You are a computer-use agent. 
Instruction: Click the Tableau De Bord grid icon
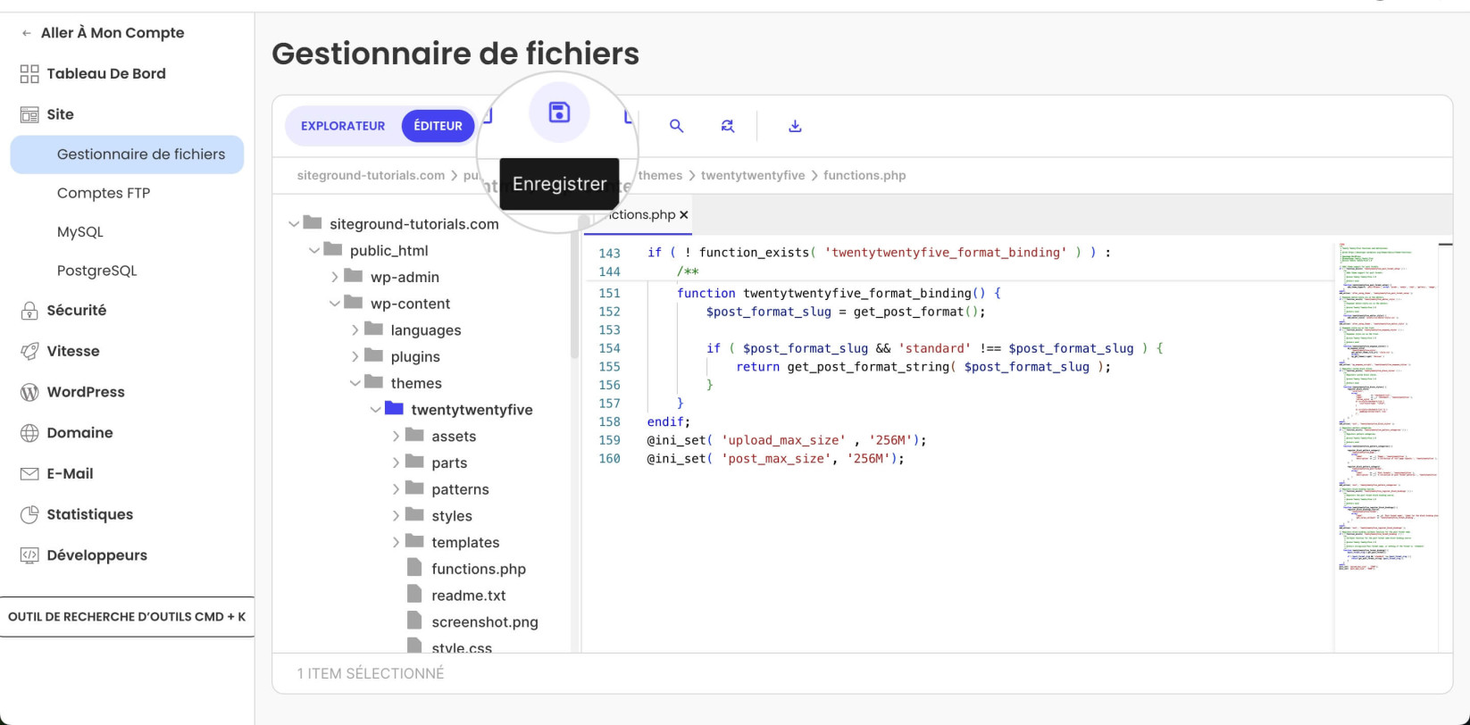coord(29,73)
